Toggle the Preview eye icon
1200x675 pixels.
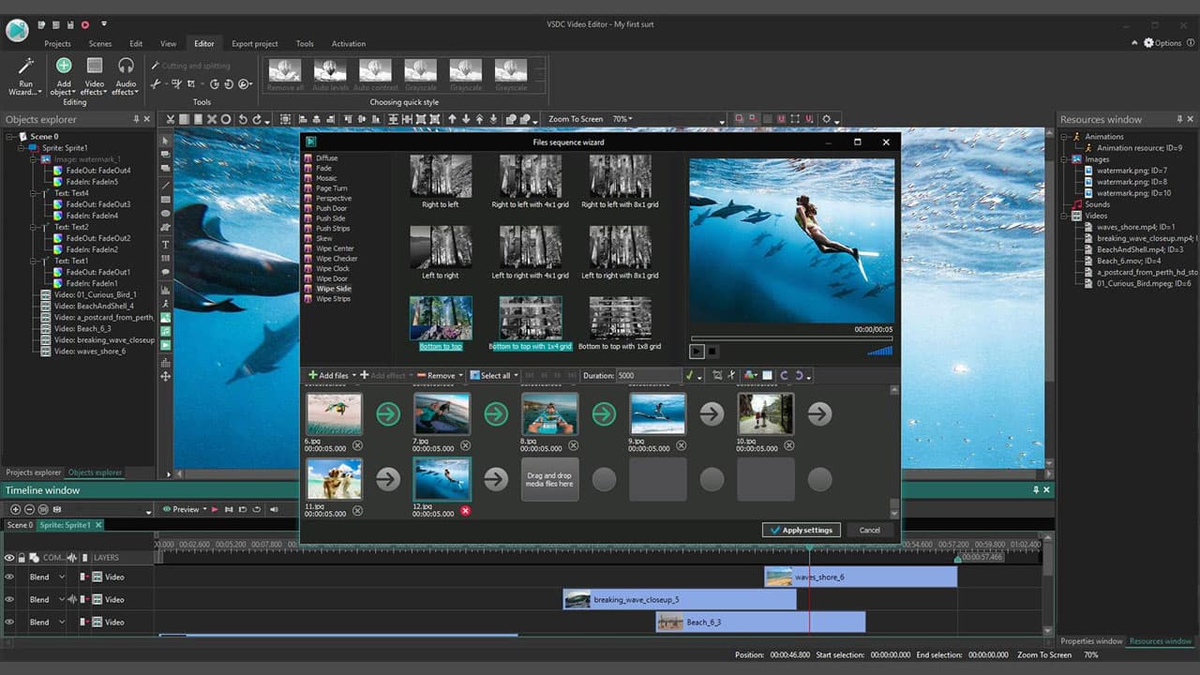pyautogui.click(x=166, y=509)
